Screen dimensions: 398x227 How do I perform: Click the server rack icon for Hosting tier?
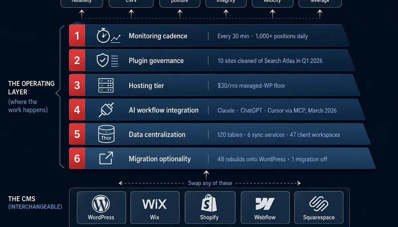[106, 85]
